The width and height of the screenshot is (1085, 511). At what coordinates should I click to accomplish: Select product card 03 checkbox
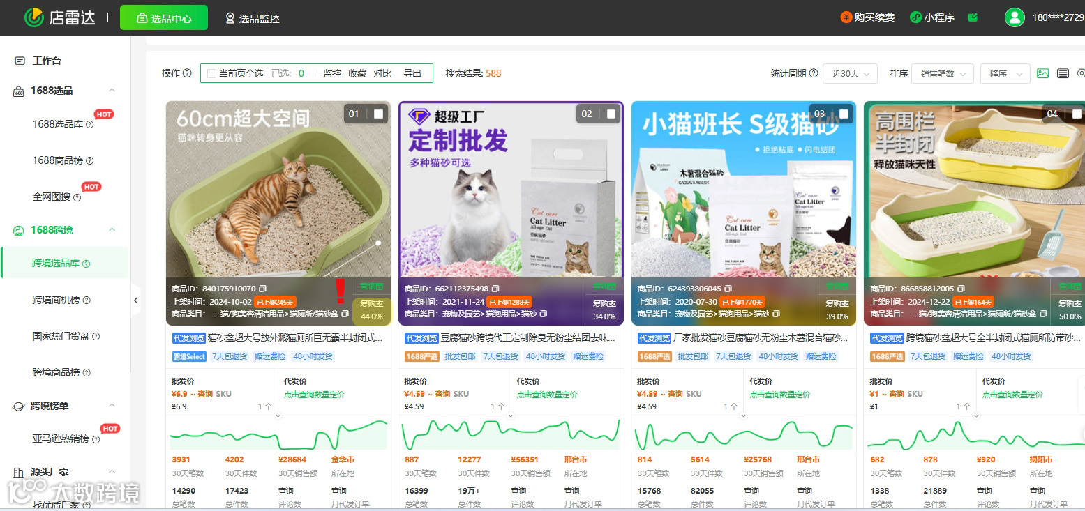(x=844, y=114)
